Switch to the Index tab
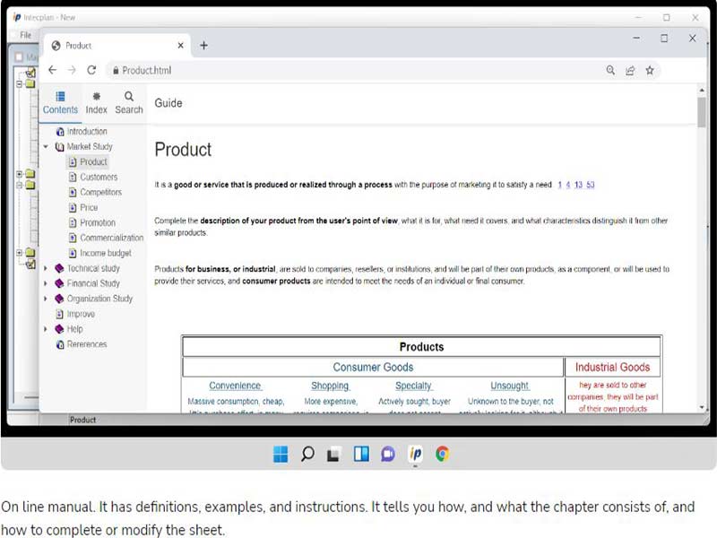The height and width of the screenshot is (538, 717). tap(97, 103)
